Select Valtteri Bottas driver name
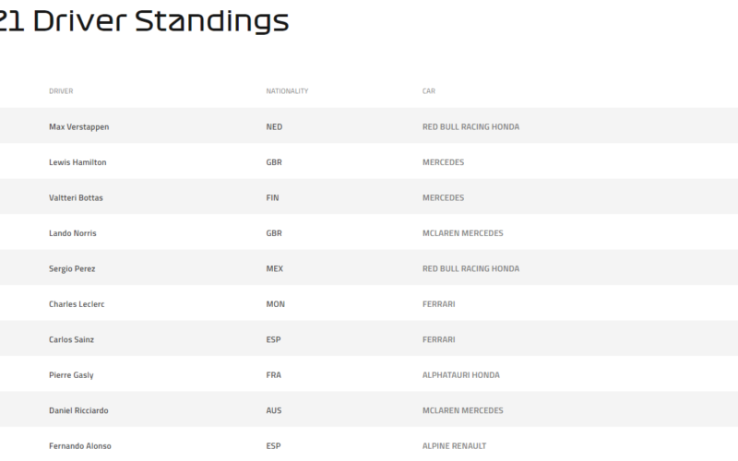 (76, 197)
